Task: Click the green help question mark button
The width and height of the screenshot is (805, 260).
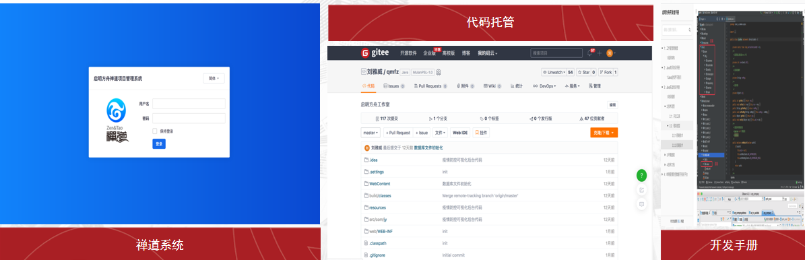Action: 641,175
